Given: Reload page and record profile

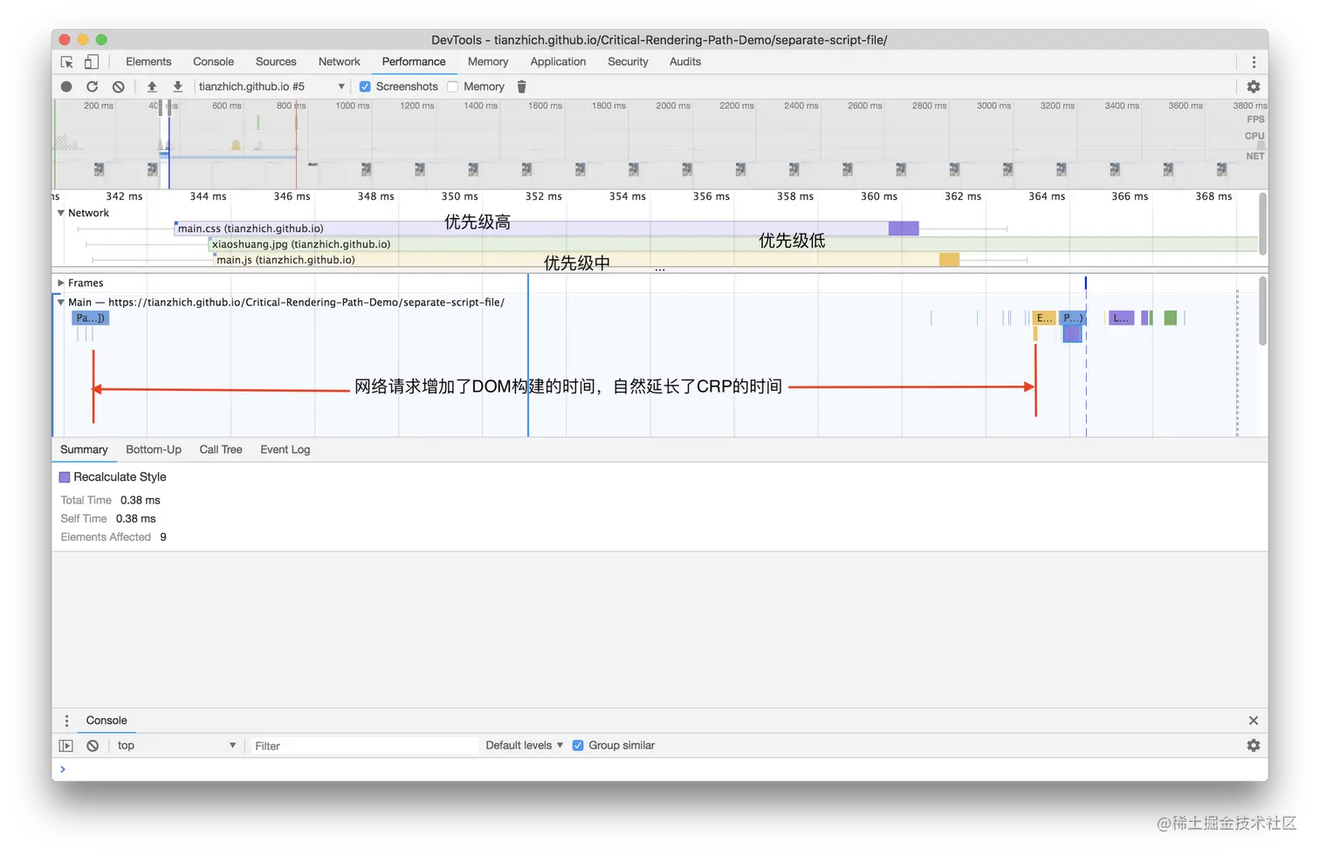Looking at the screenshot, I should coord(93,86).
